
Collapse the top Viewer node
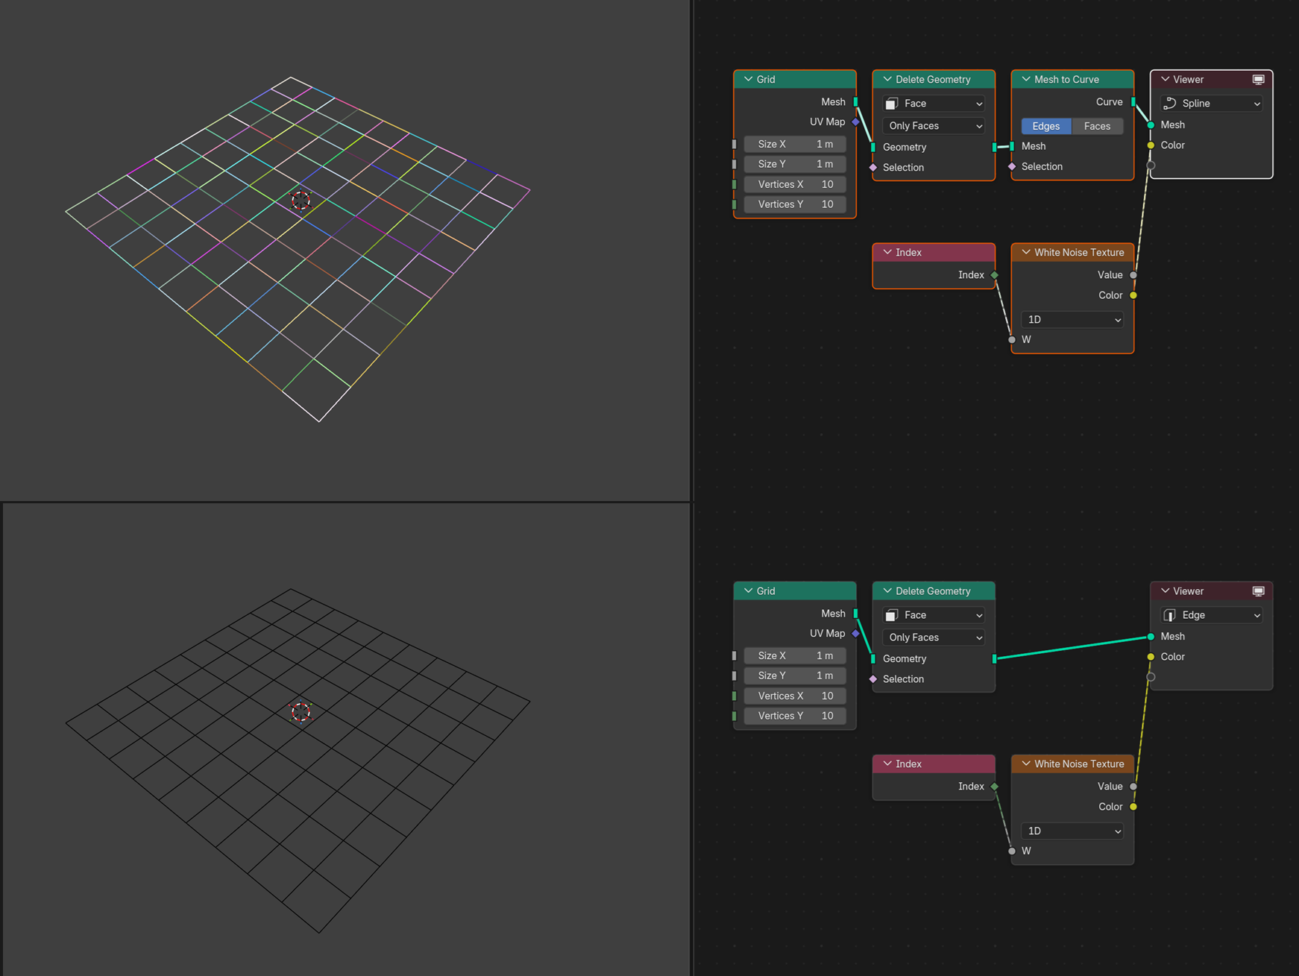pyautogui.click(x=1165, y=79)
